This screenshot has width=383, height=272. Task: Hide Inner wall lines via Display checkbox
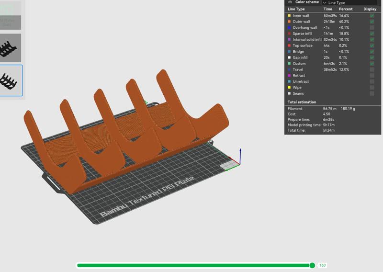(x=372, y=16)
